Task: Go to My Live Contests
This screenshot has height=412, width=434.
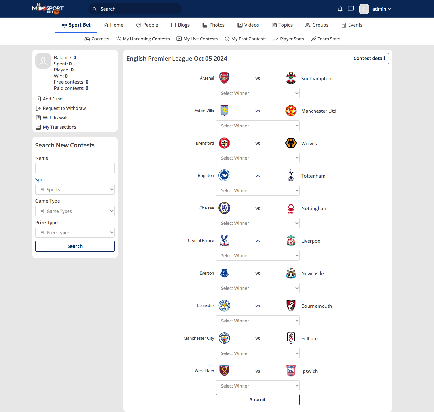Action: click(197, 39)
